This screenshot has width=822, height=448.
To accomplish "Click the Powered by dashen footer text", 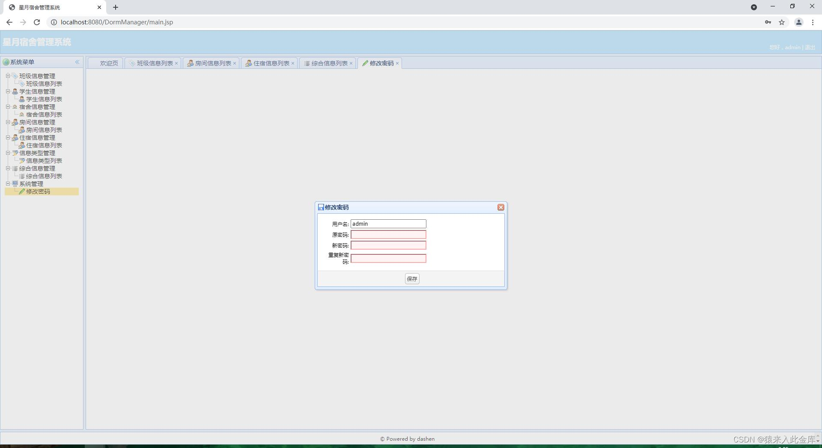I will pos(407,439).
